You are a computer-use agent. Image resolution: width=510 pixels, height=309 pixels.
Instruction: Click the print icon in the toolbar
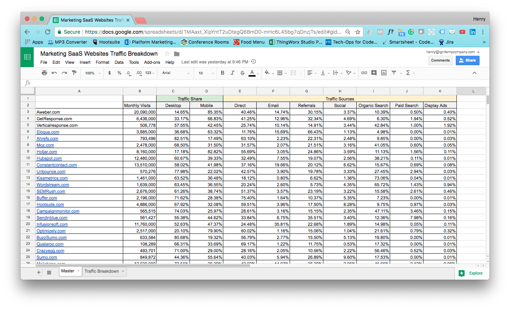(x=44, y=73)
